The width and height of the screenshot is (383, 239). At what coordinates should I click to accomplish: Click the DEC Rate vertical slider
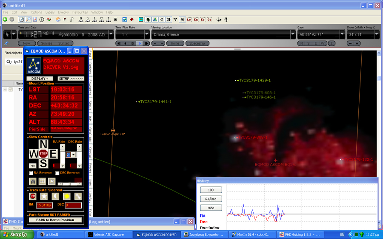[x=79, y=156]
